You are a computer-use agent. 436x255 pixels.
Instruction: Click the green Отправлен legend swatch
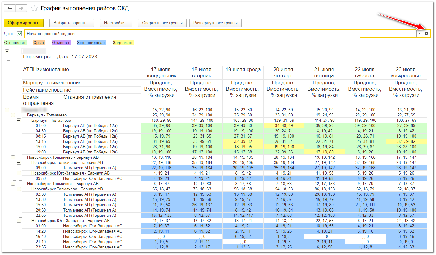click(x=15, y=43)
